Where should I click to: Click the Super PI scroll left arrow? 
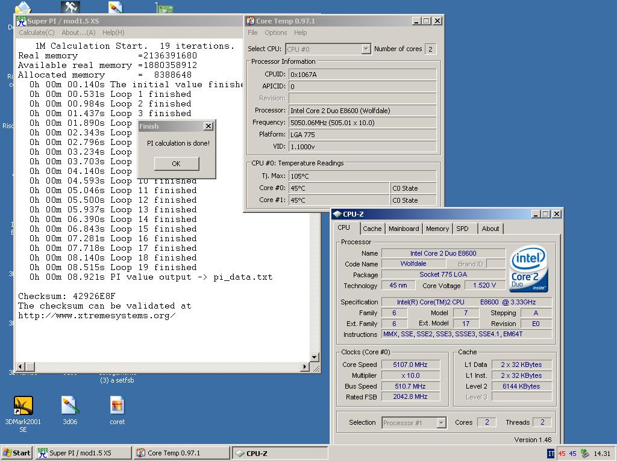[20, 366]
